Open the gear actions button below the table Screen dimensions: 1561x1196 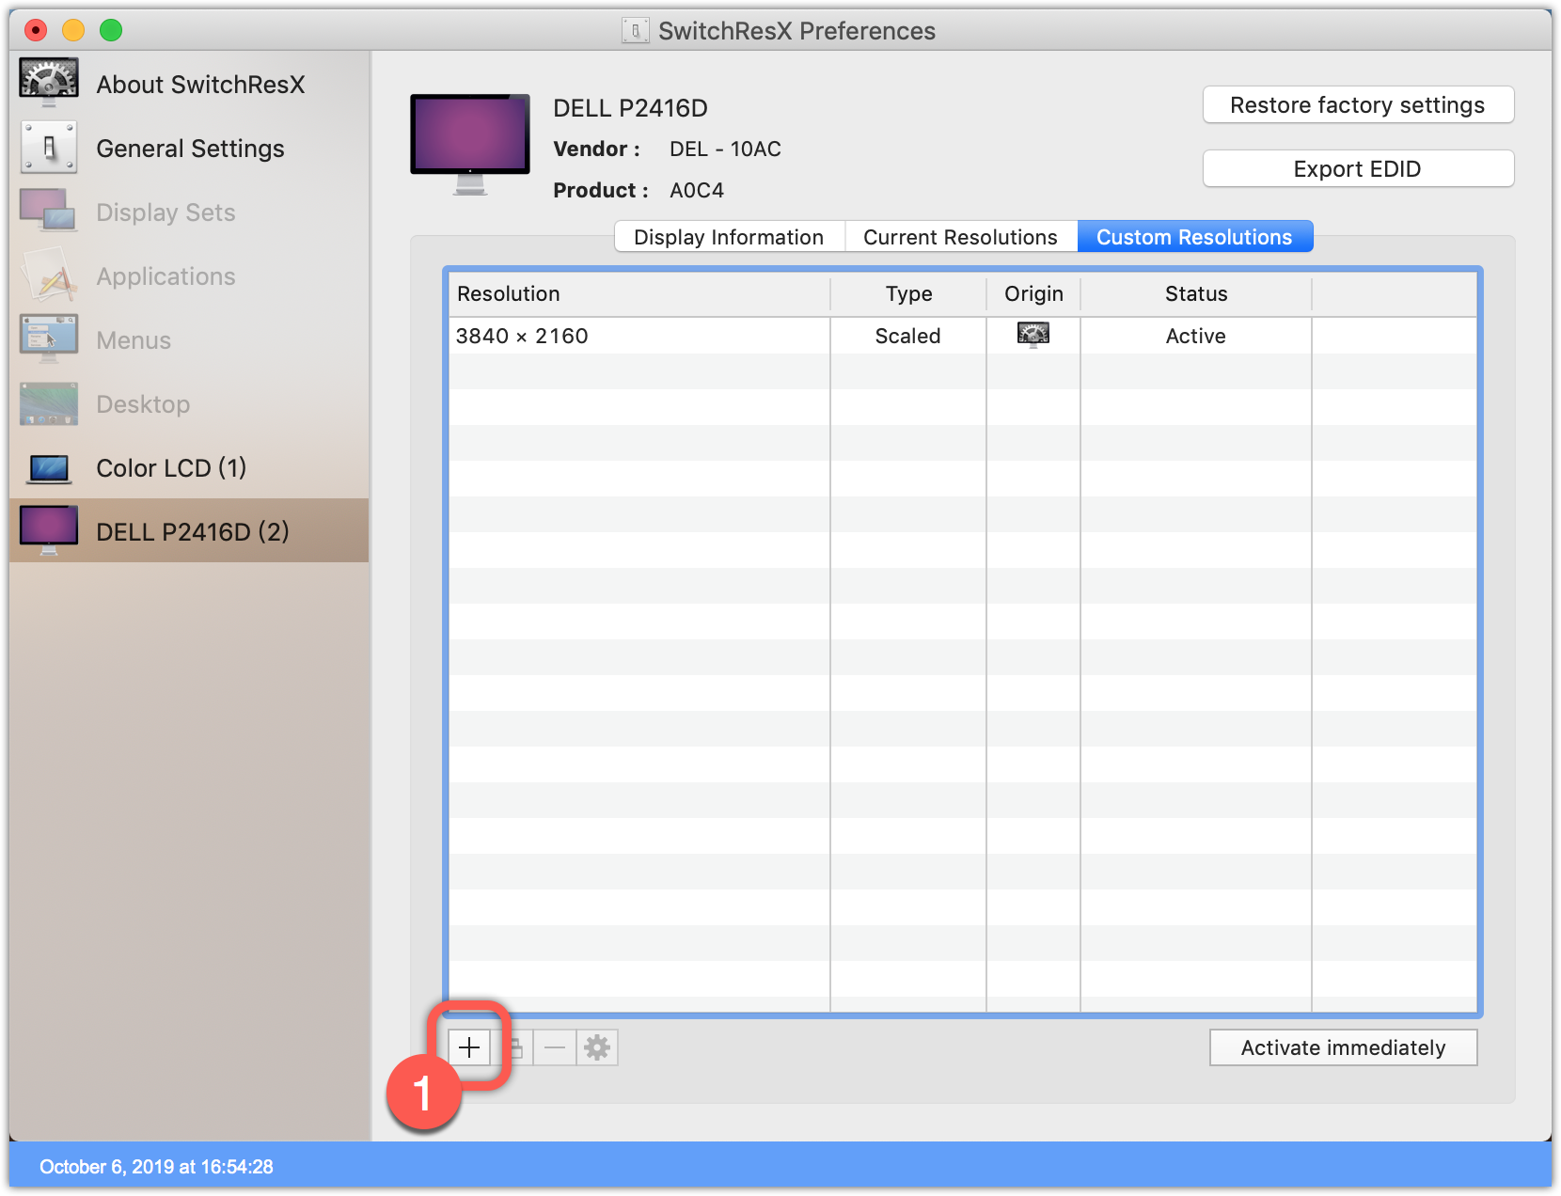[597, 1047]
